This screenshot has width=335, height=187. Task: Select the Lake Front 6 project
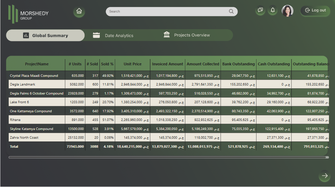coord(19,102)
